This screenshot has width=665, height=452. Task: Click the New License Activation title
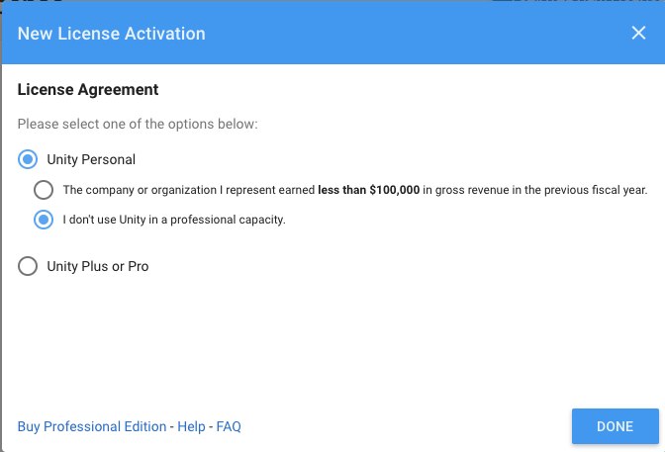pos(112,34)
